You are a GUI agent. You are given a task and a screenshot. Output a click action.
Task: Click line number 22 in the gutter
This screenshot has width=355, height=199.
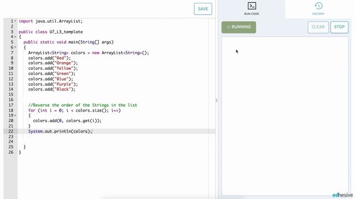[11, 132]
